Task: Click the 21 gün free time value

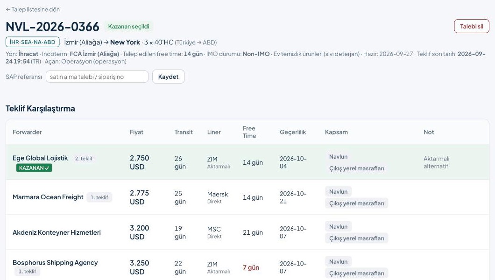Action: [253, 232]
